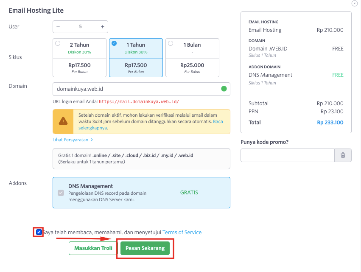
Task: Click the green domain availability indicator
Action: [224, 89]
